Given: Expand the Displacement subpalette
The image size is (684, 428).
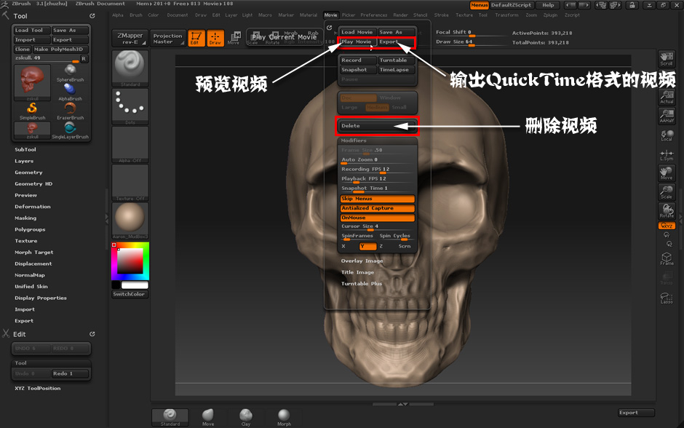Looking at the screenshot, I should (x=33, y=264).
